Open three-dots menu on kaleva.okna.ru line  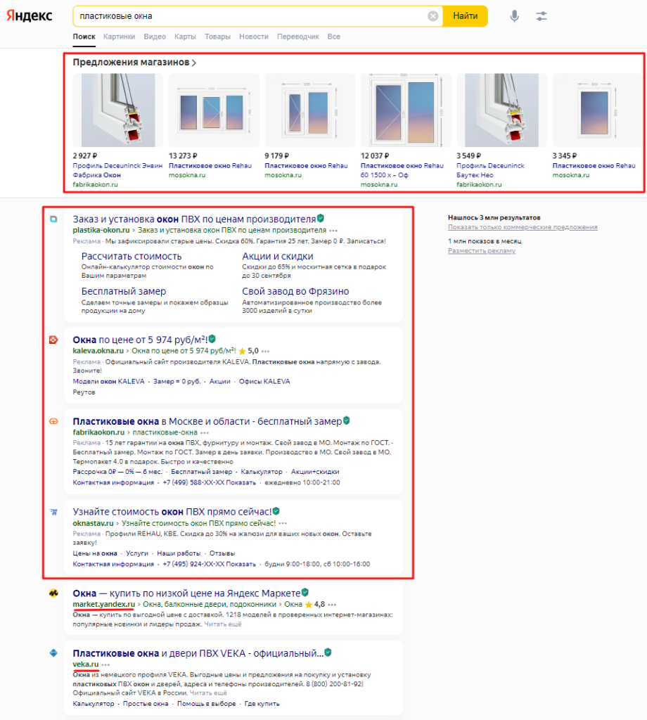pyautogui.click(x=265, y=352)
